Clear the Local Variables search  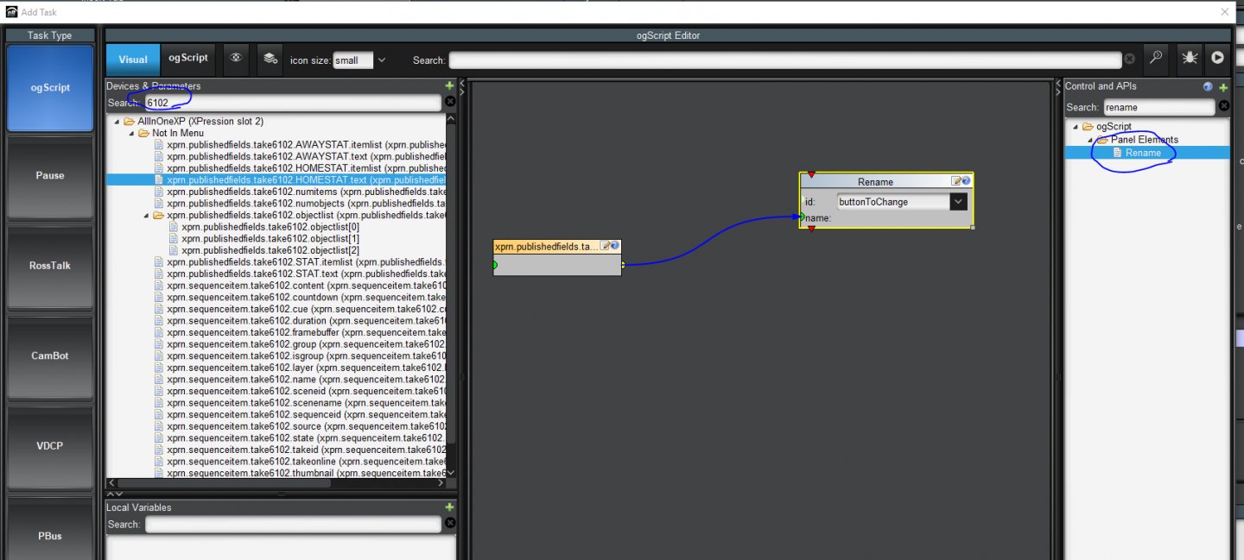tap(450, 525)
